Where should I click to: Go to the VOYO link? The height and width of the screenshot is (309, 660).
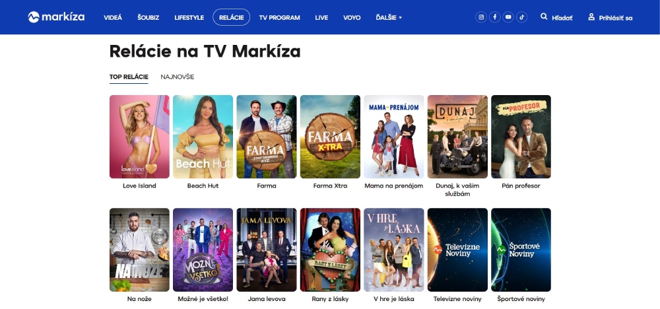352,18
